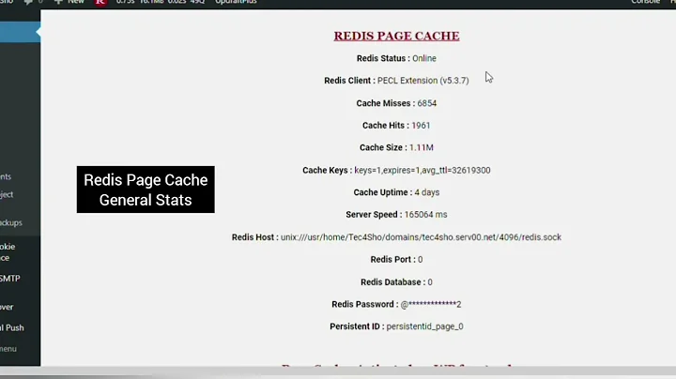Select the Redis Database value 0
The height and width of the screenshot is (379, 676).
[x=430, y=282]
